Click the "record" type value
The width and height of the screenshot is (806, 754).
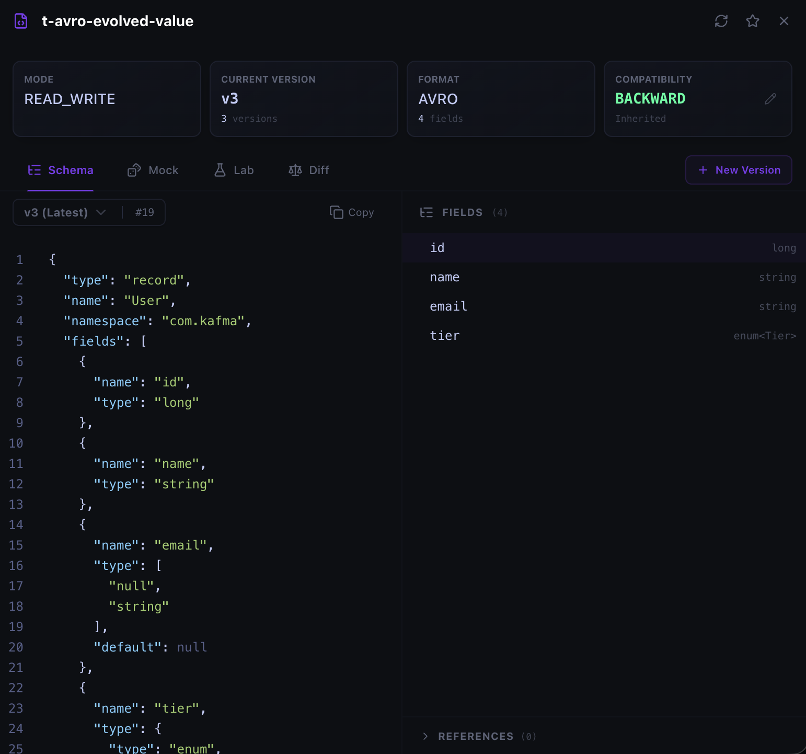pyautogui.click(x=154, y=280)
